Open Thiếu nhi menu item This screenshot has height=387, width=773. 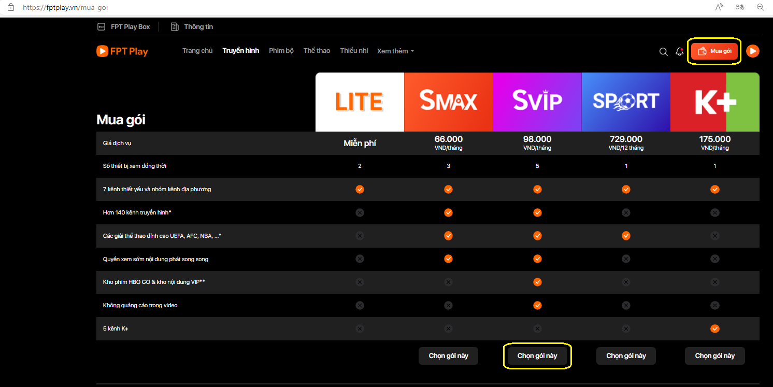tap(354, 51)
